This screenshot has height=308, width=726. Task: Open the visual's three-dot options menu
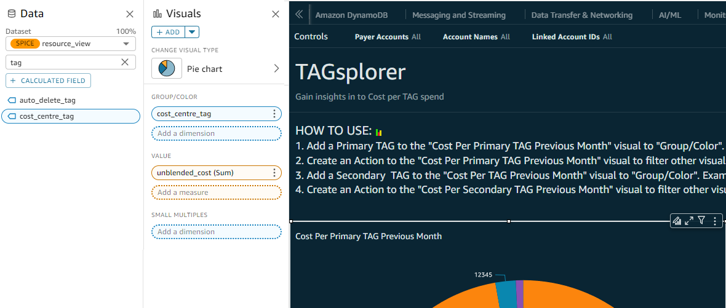(715, 221)
